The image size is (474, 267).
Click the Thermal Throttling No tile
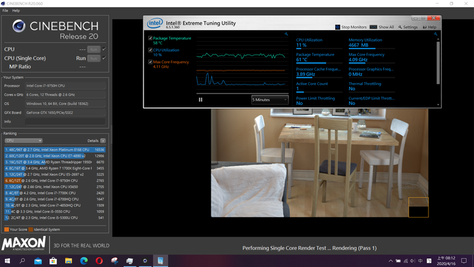click(x=371, y=87)
